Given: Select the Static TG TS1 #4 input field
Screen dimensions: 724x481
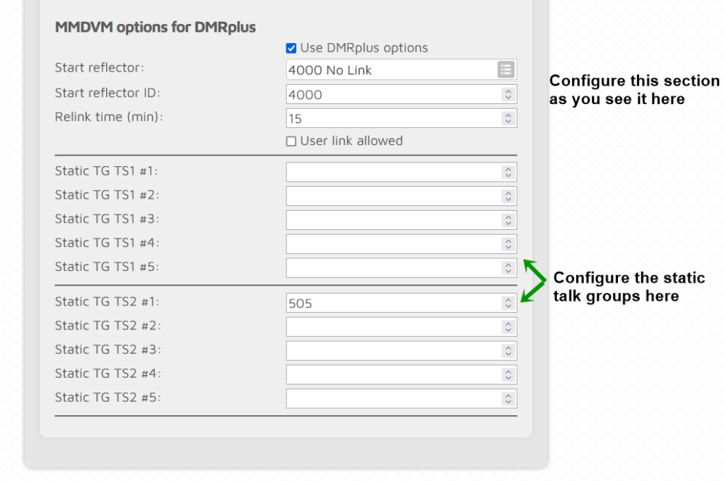Looking at the screenshot, I should [x=389, y=243].
